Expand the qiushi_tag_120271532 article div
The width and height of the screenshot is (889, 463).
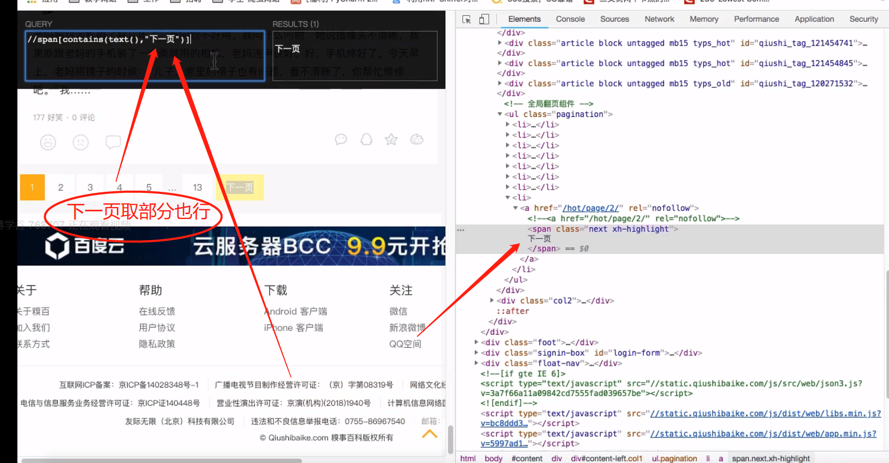click(500, 83)
